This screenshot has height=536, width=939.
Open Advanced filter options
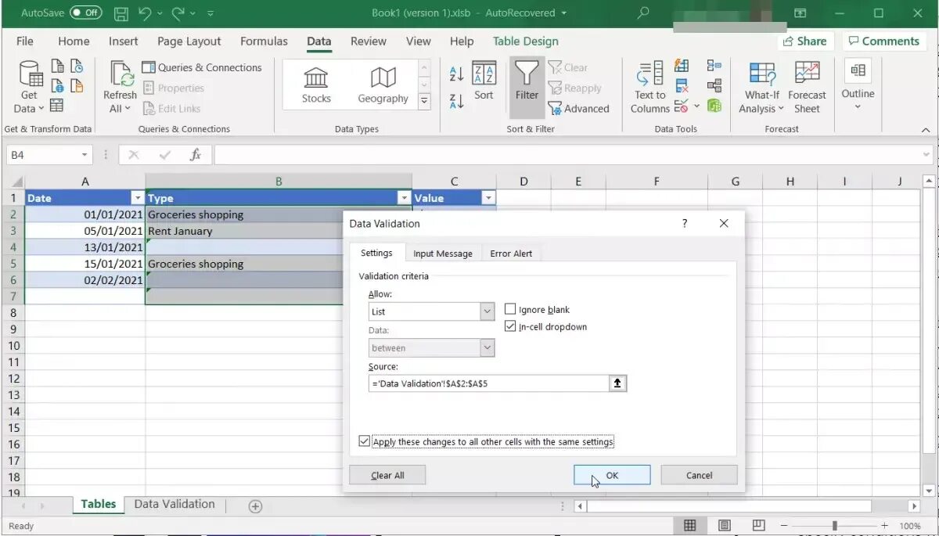579,109
